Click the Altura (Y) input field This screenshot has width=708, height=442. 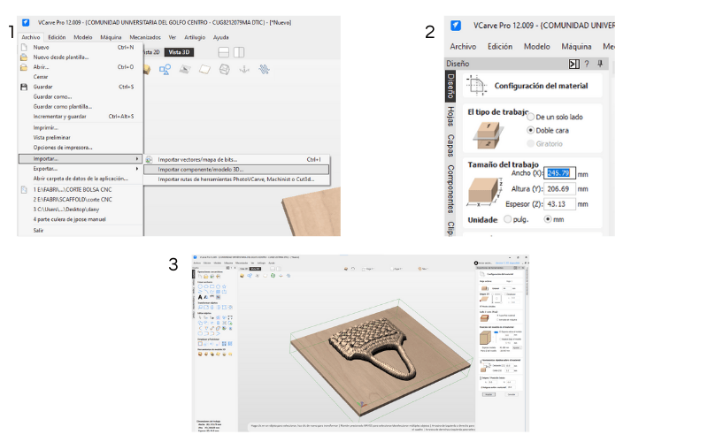coord(559,188)
